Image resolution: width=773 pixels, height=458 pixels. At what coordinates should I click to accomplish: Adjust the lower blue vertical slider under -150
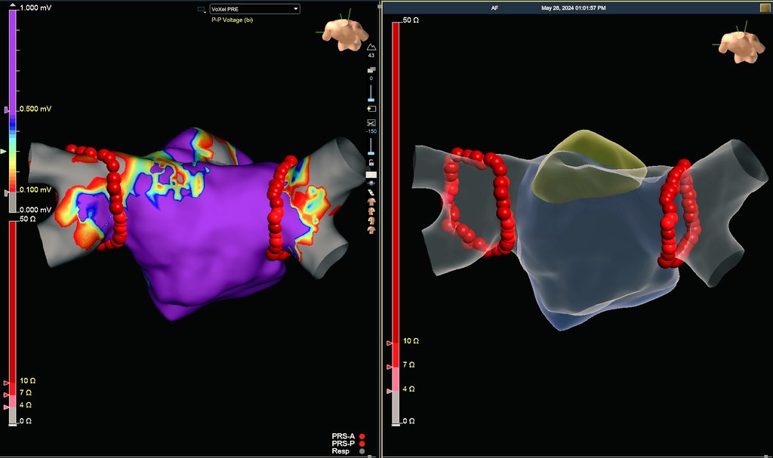pos(371,147)
